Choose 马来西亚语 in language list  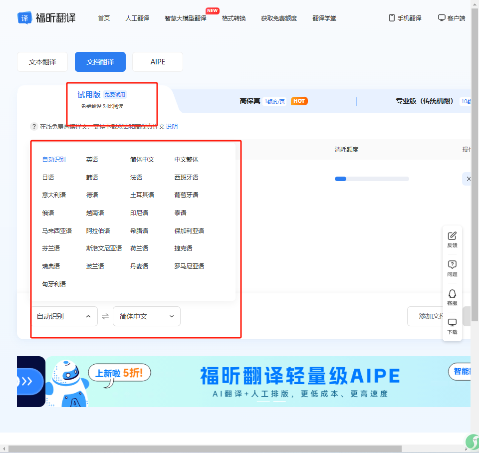(57, 230)
